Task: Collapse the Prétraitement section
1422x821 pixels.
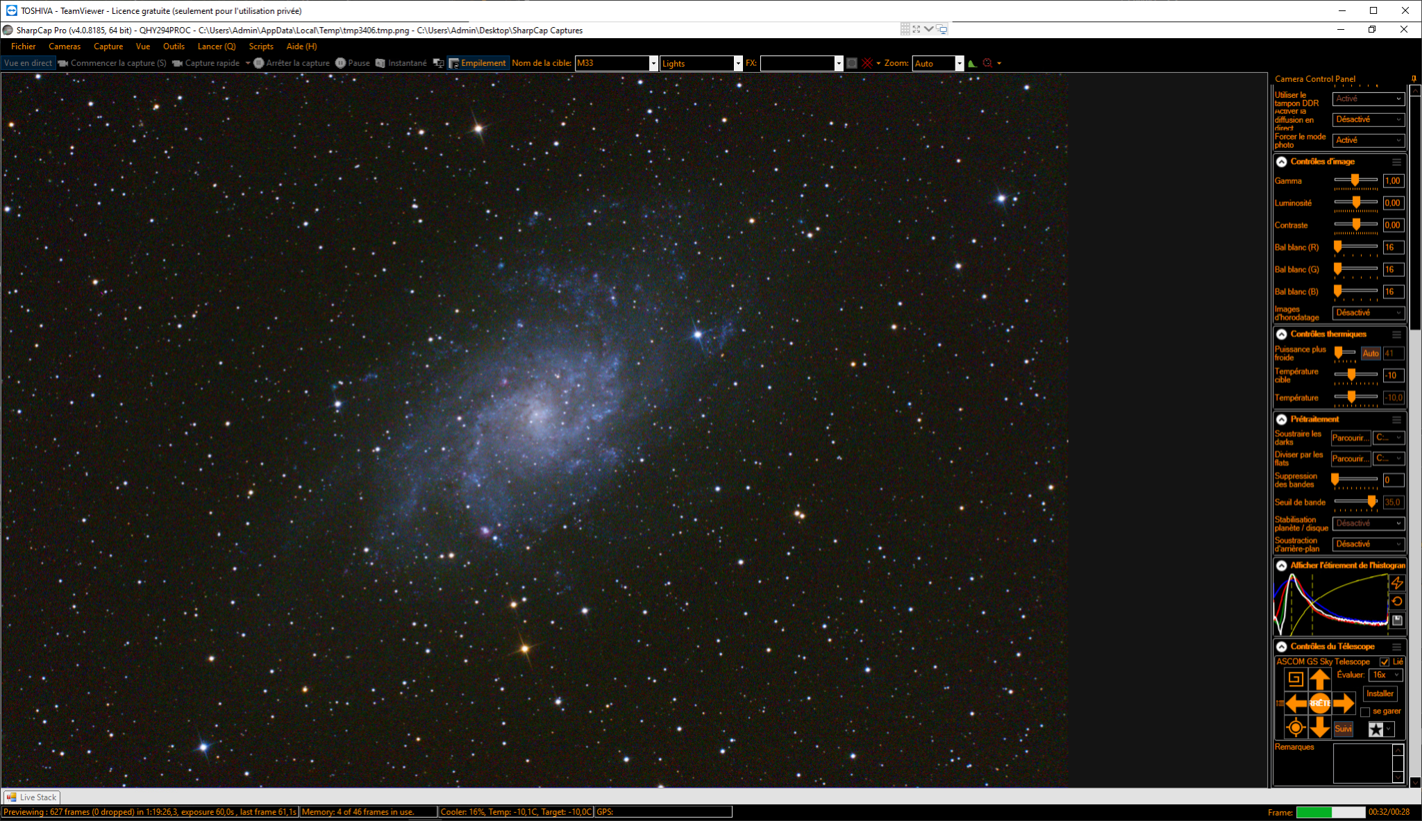Action: (x=1282, y=420)
